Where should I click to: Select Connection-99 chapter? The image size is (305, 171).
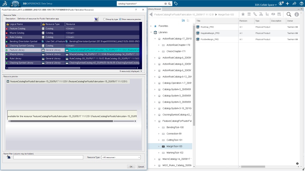174,134
